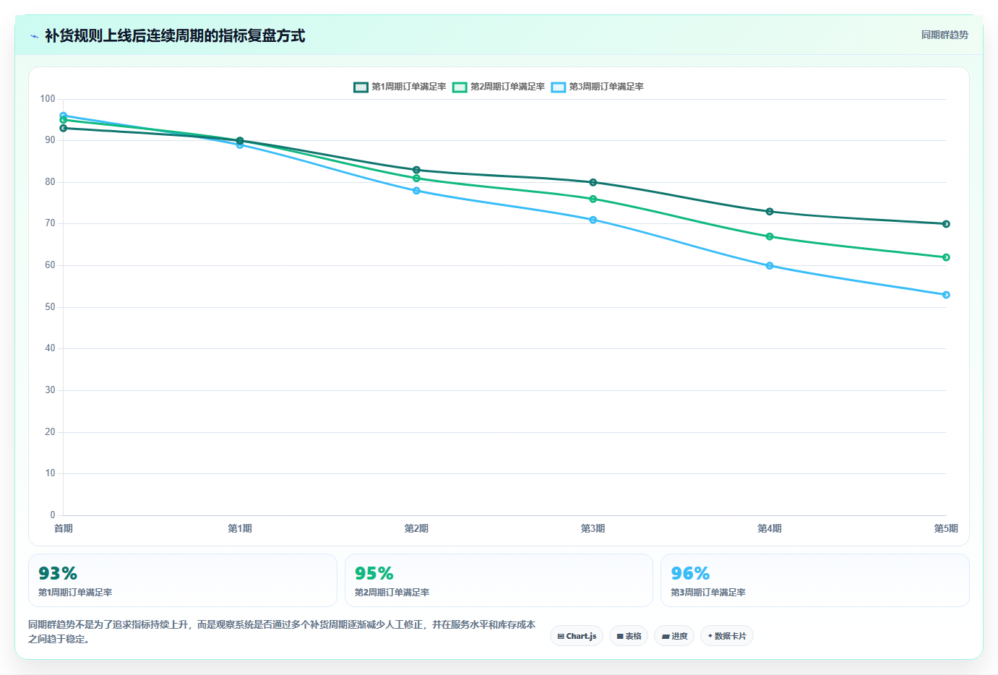Click the 20 y-axis tick label
Screen dimensions: 998x675
50,432
